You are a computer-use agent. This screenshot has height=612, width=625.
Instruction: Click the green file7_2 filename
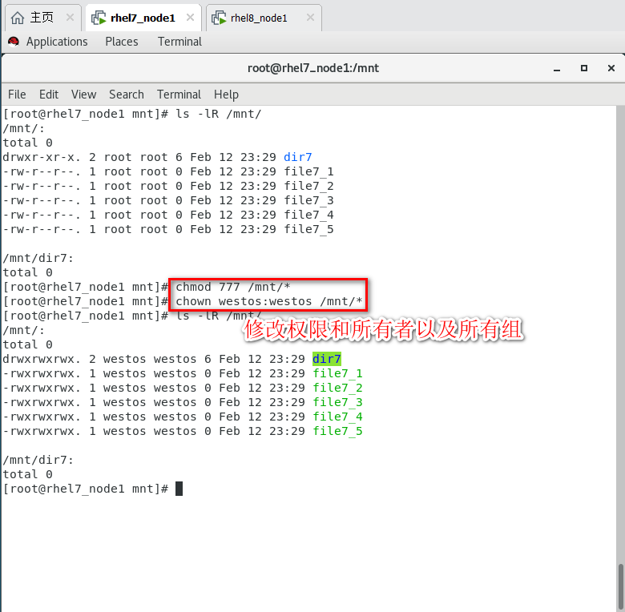tap(337, 388)
